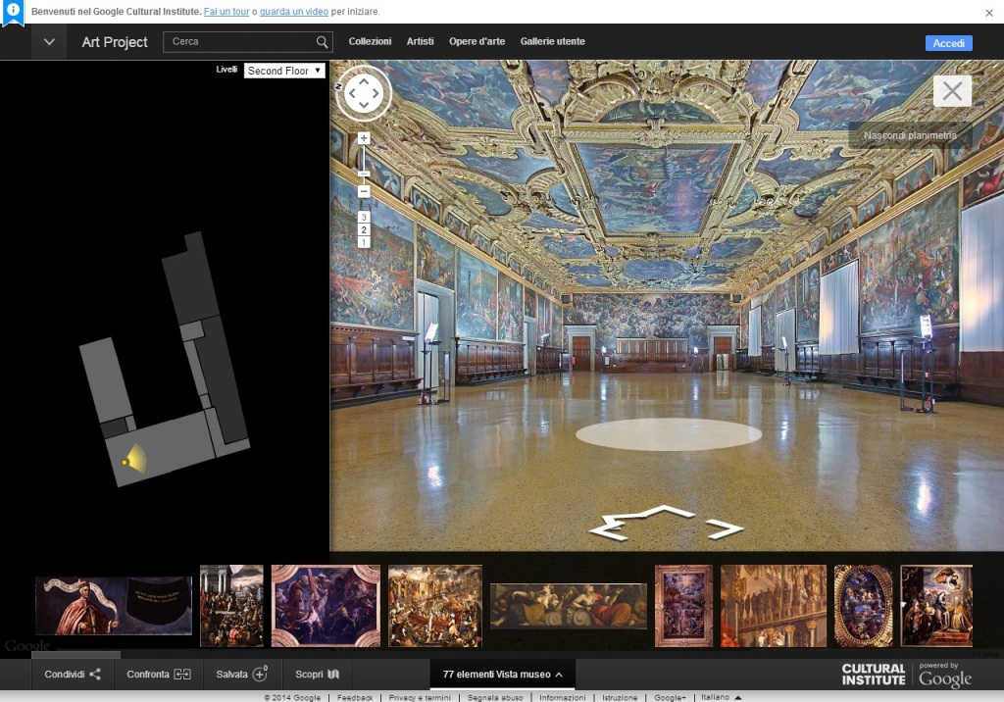This screenshot has height=702, width=1004.
Task: Open the Second Floor level dropdown
Action: (x=284, y=71)
